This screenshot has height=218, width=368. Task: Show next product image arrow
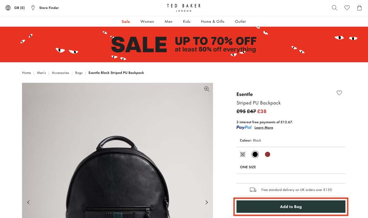click(x=207, y=202)
